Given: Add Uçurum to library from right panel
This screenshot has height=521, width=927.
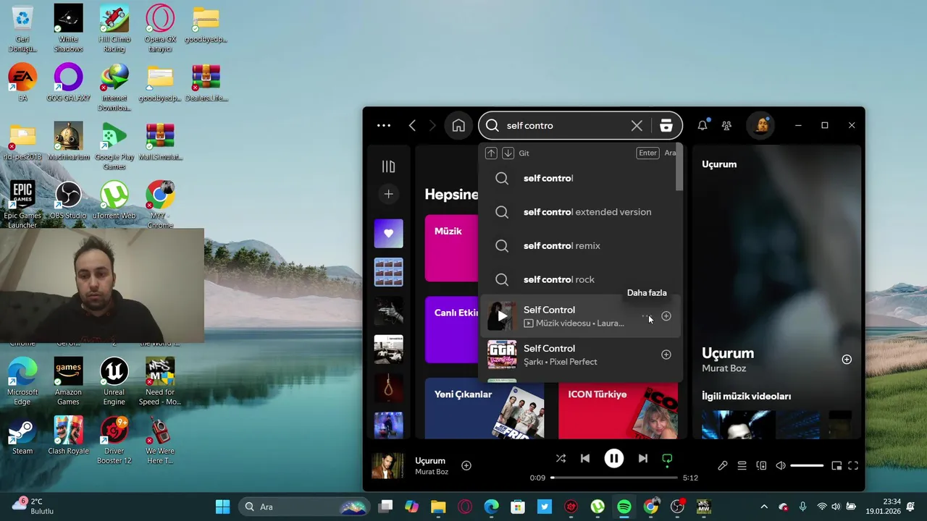Looking at the screenshot, I should point(847,360).
